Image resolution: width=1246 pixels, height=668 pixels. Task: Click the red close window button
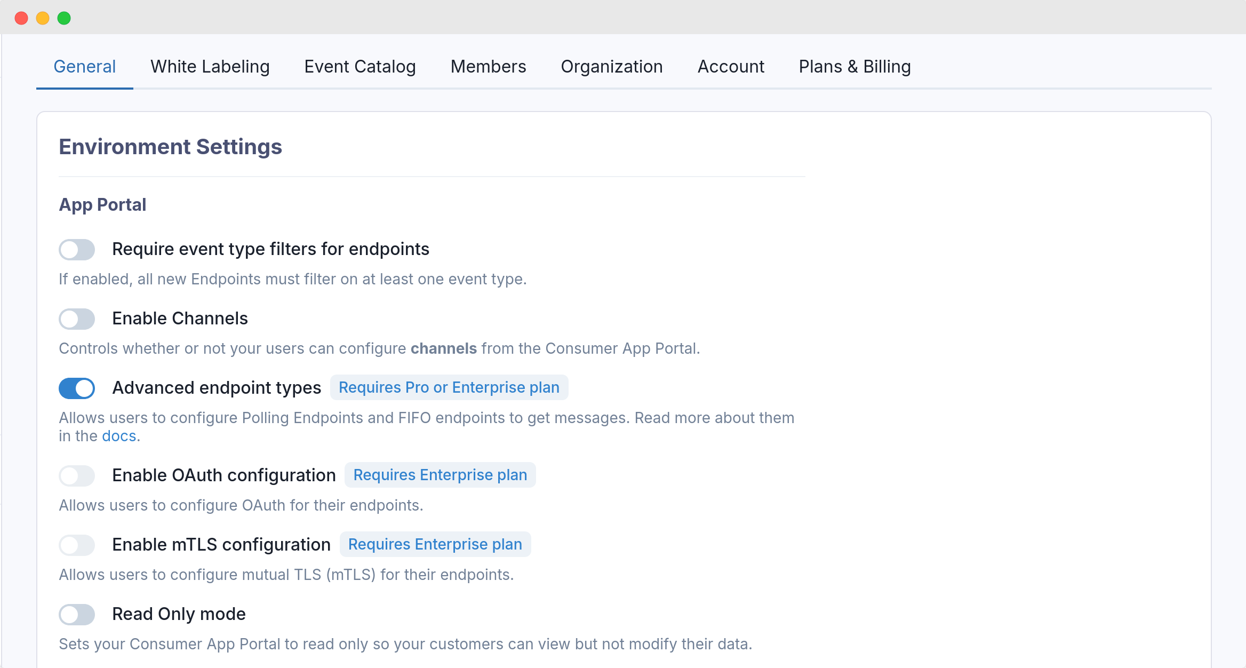tap(21, 18)
